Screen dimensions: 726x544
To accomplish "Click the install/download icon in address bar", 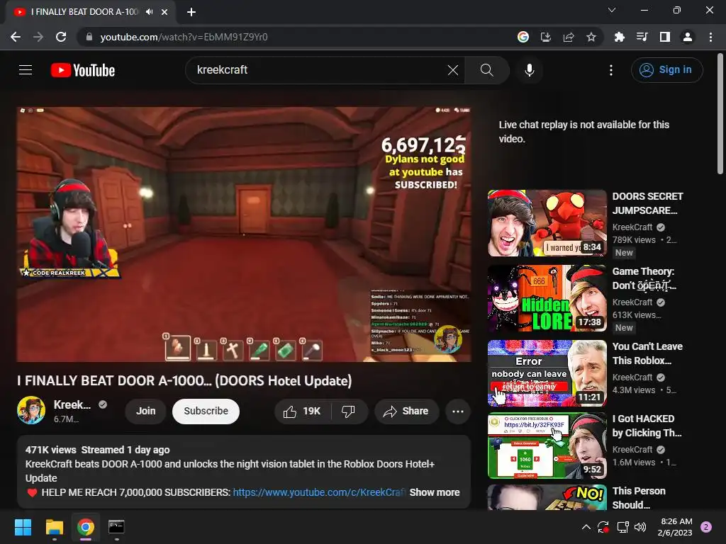I will pos(545,37).
